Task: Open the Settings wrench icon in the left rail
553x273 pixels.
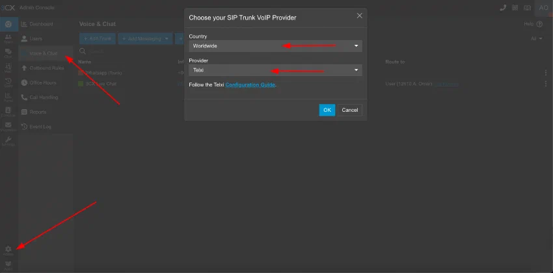Action: tap(8, 141)
